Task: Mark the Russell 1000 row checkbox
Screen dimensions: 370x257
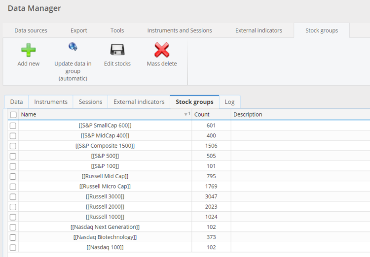Action: pos(13,217)
